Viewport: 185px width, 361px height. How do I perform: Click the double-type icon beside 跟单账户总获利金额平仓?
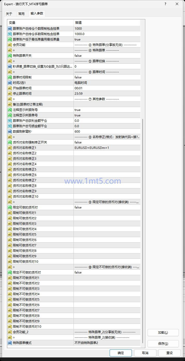(x=10, y=121)
